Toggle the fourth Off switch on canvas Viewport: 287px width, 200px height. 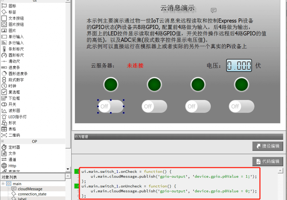(x=241, y=106)
